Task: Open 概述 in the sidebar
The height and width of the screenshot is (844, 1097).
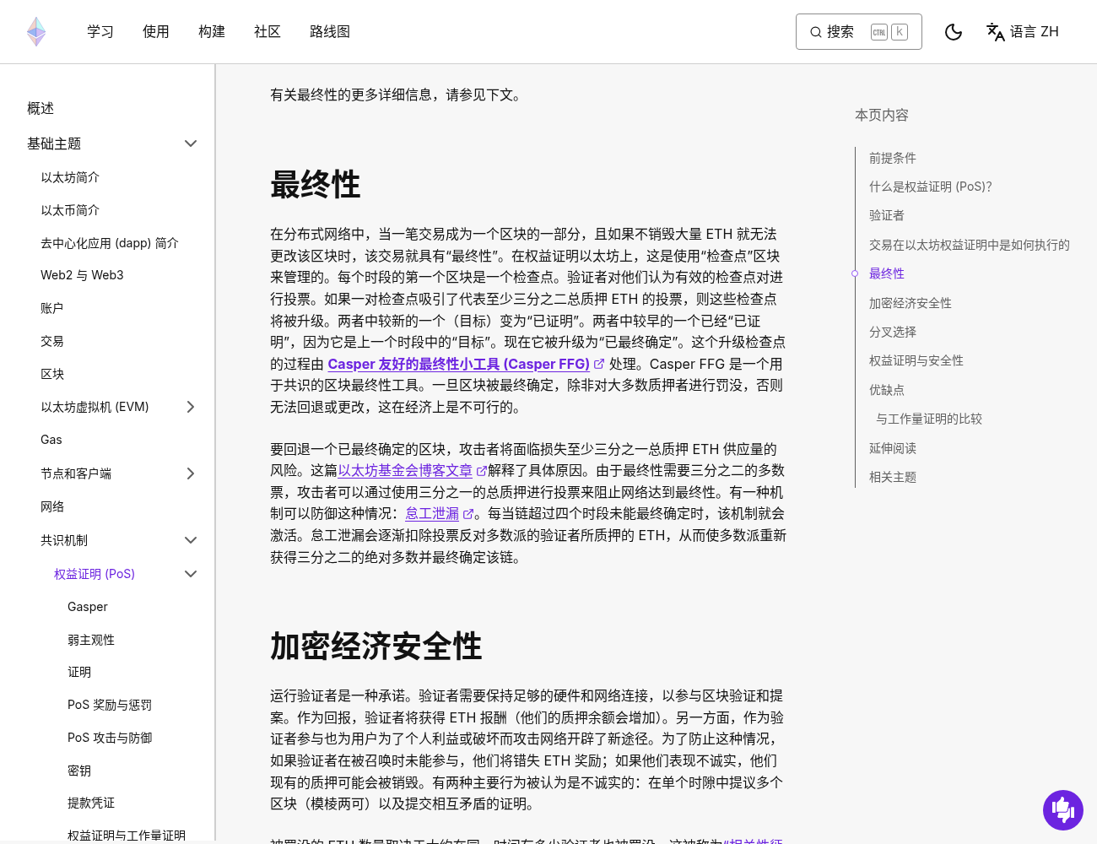Action: click(x=41, y=108)
